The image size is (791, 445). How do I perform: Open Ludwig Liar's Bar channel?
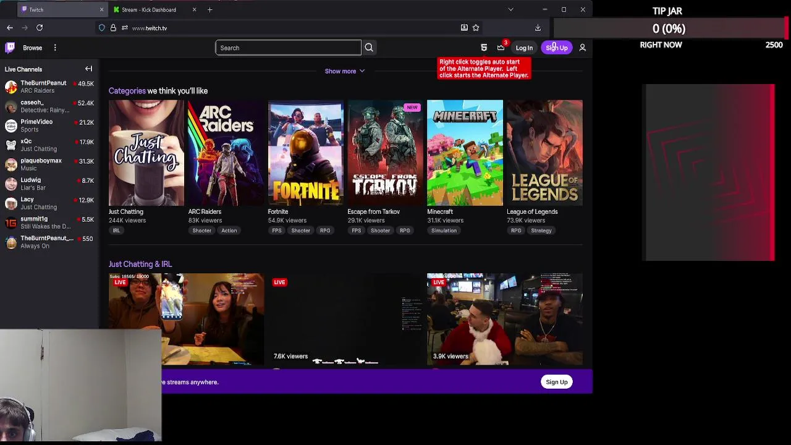pyautogui.click(x=49, y=184)
